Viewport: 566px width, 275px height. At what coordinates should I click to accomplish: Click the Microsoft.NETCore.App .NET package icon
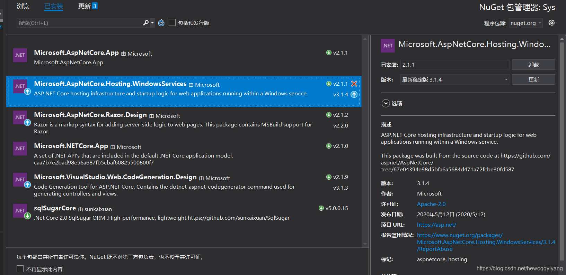click(x=20, y=149)
